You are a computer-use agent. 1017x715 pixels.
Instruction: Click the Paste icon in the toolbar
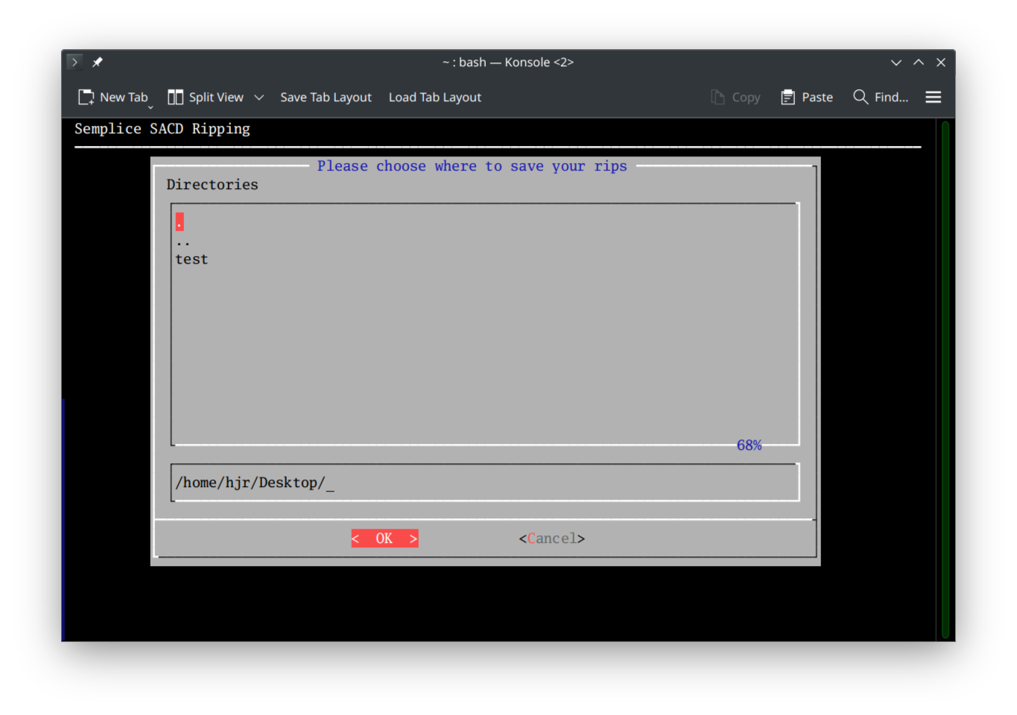pos(788,97)
